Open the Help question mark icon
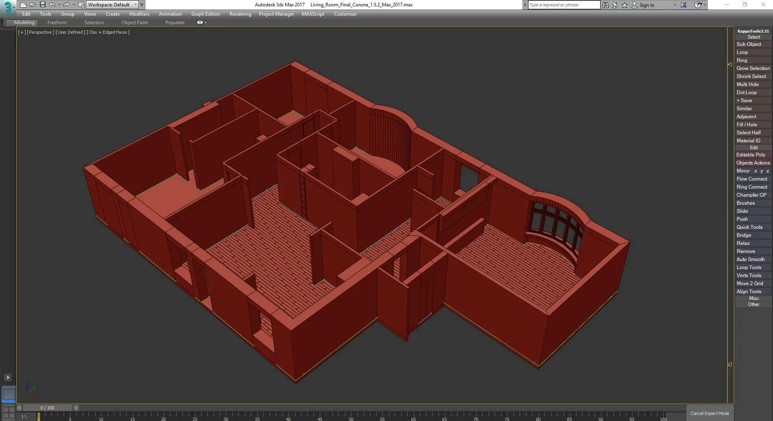 point(698,5)
